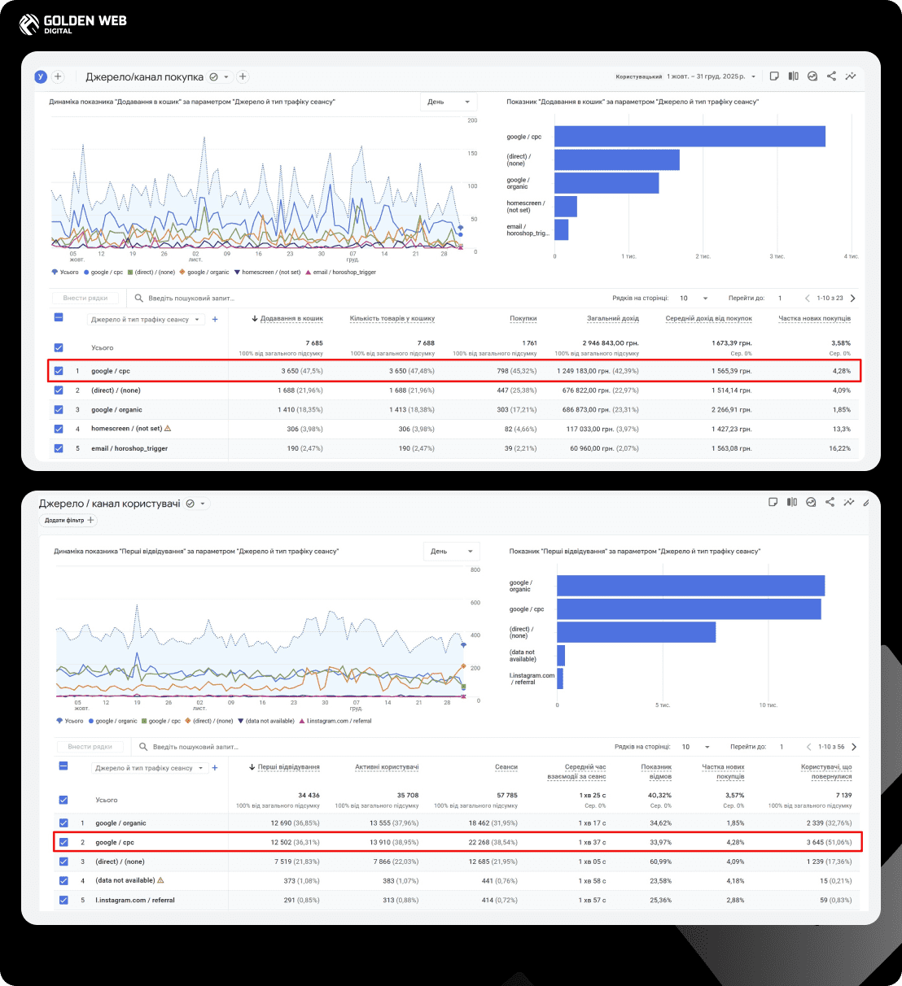This screenshot has height=986, width=902.
Task: Click the plus icon beside the avatar
Action: 58,76
